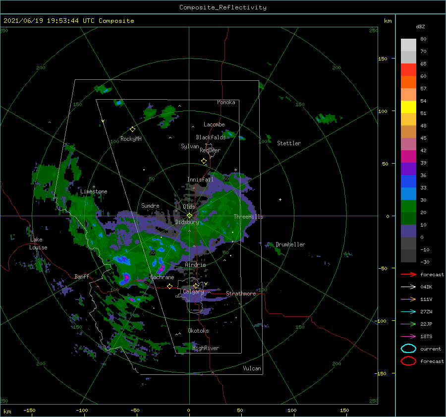Viewport: 446px width, 417px height.
Task: Click the Innisfail city label
Action: (x=200, y=179)
